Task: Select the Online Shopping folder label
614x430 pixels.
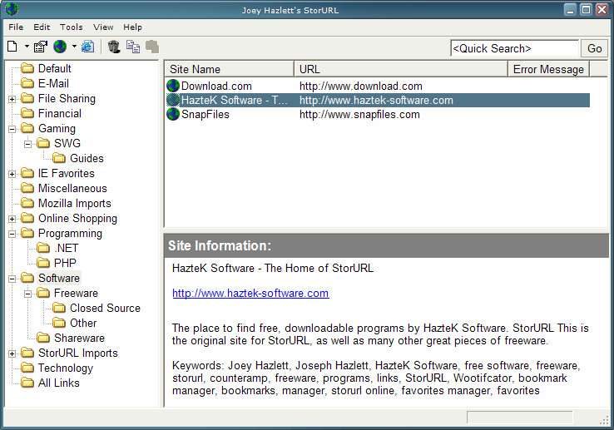Action: coord(77,218)
